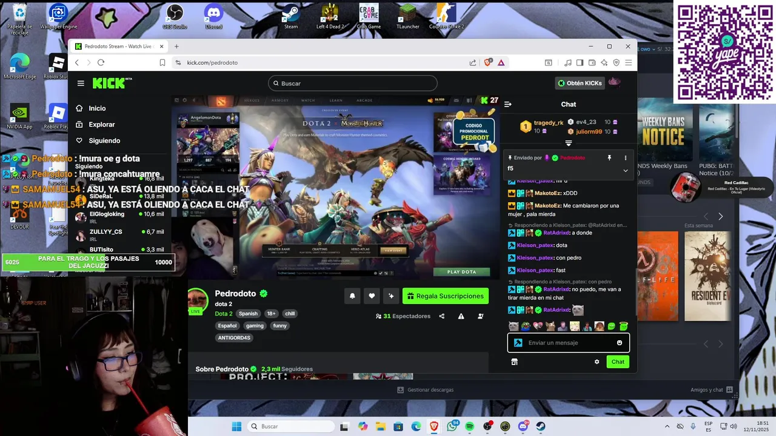Follow Pedrodoto with the heart button
The width and height of the screenshot is (776, 436).
pyautogui.click(x=372, y=296)
